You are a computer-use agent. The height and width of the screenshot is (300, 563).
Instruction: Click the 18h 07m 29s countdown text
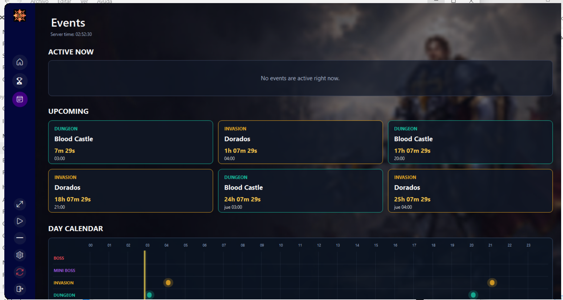(73, 199)
